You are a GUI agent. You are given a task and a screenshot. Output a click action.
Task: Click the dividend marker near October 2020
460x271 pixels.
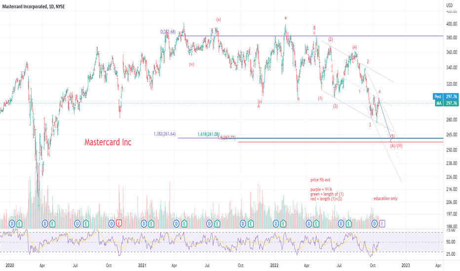point(112,224)
